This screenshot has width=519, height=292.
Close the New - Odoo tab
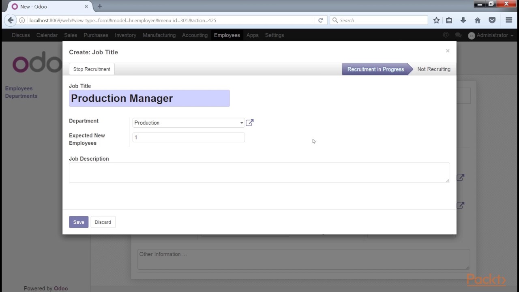87,6
